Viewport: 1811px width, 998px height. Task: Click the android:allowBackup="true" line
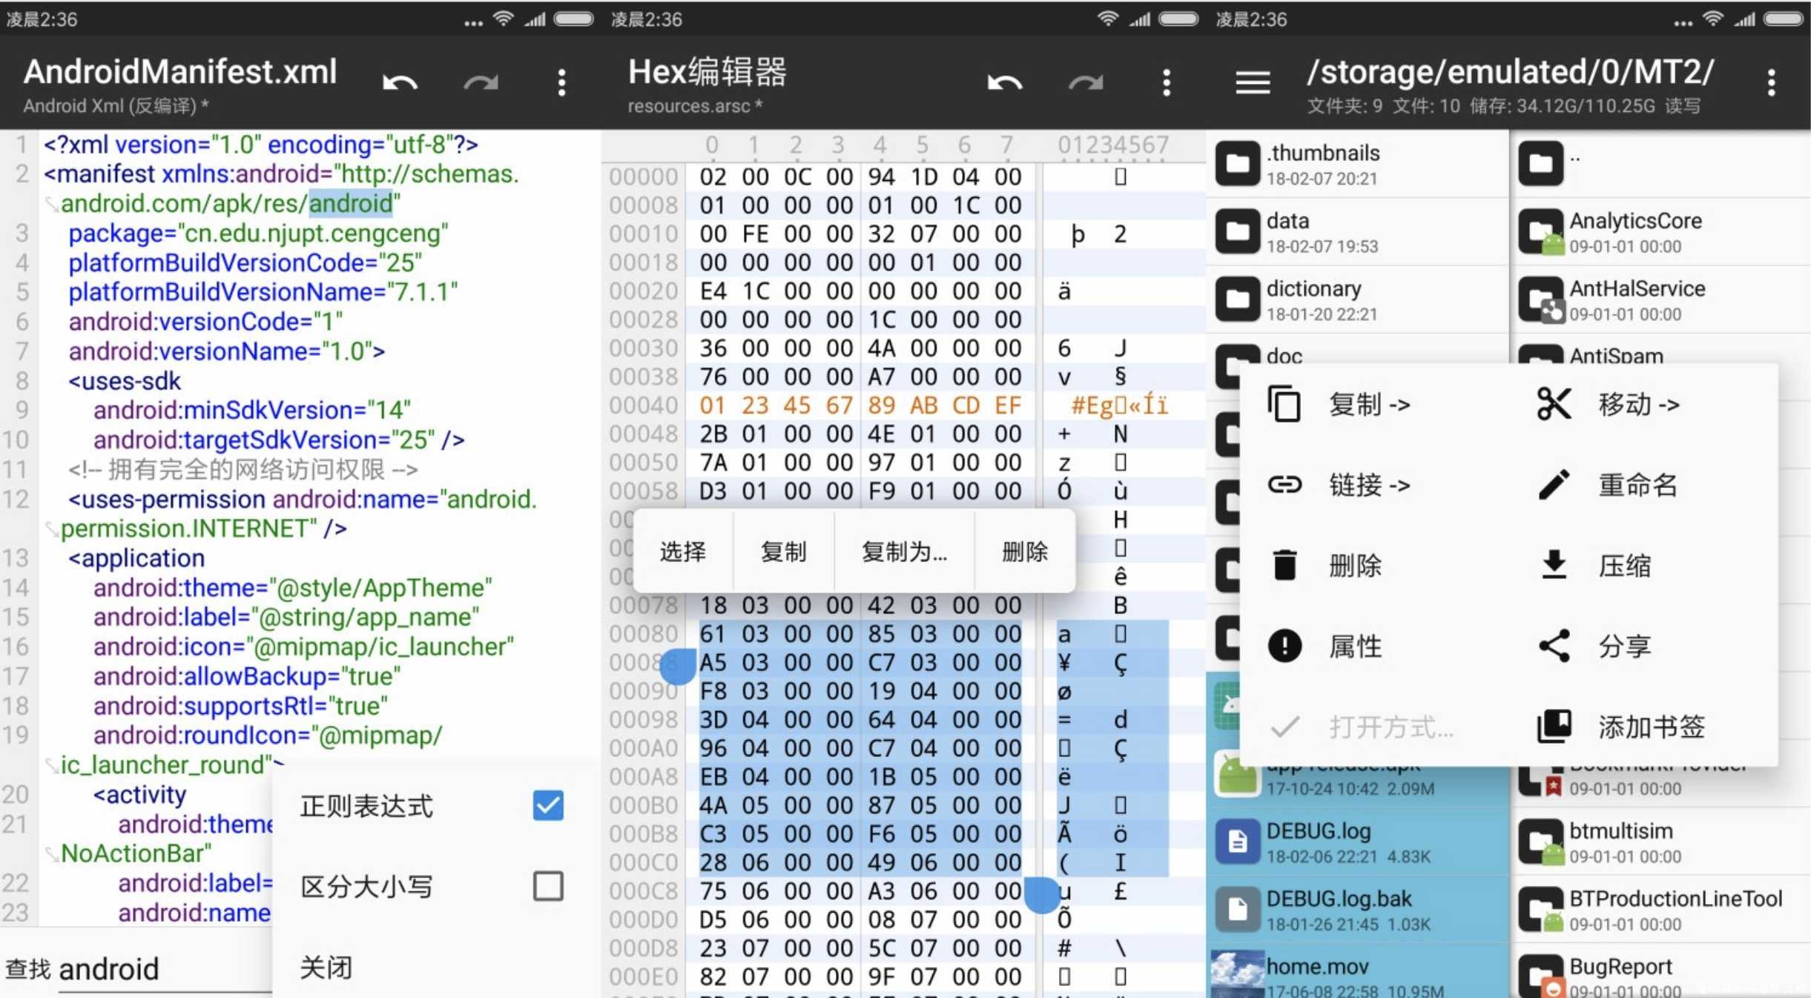click(247, 676)
